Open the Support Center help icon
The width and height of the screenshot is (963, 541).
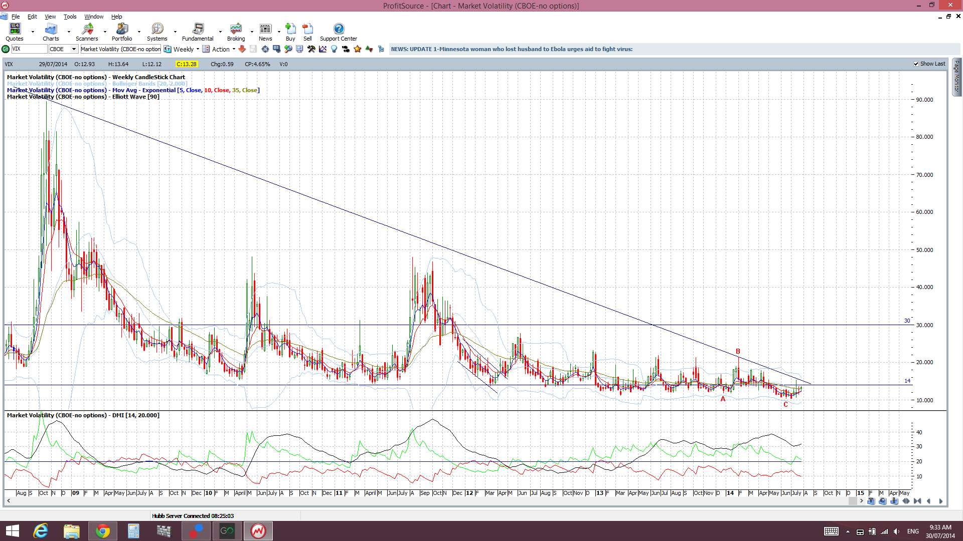point(339,32)
